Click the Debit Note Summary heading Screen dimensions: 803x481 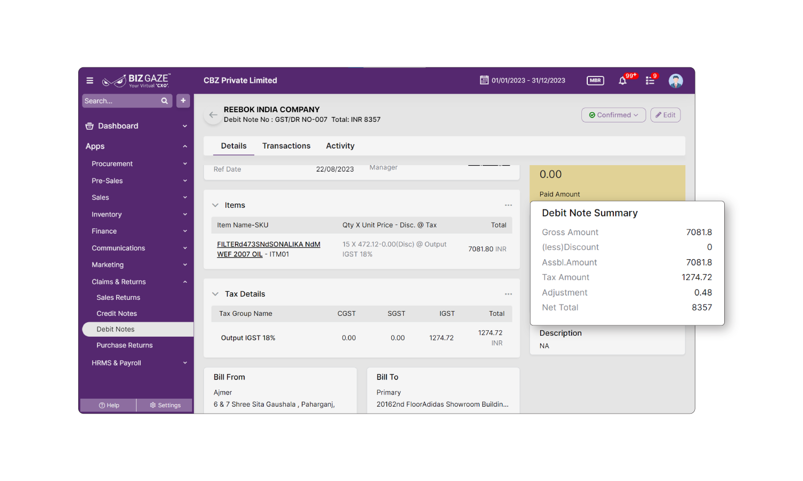point(590,213)
